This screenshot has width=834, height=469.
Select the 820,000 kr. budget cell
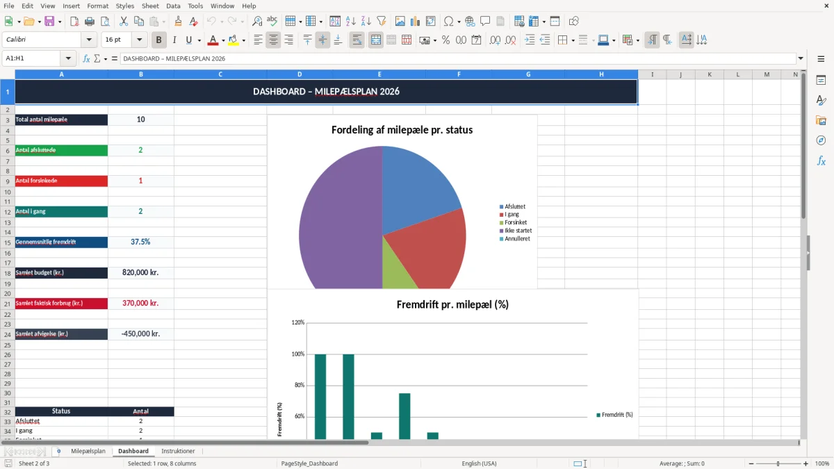coord(140,272)
